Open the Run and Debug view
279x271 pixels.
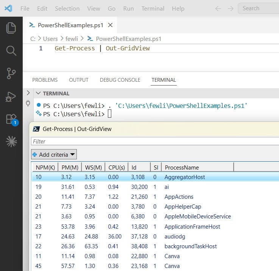[11, 97]
